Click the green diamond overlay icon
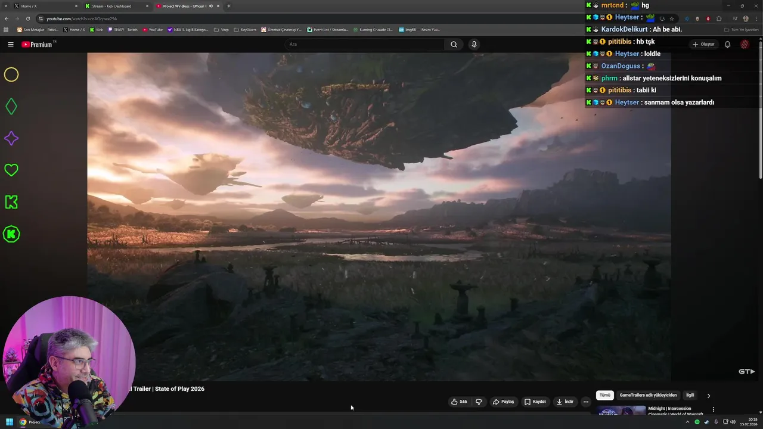 coord(11,107)
